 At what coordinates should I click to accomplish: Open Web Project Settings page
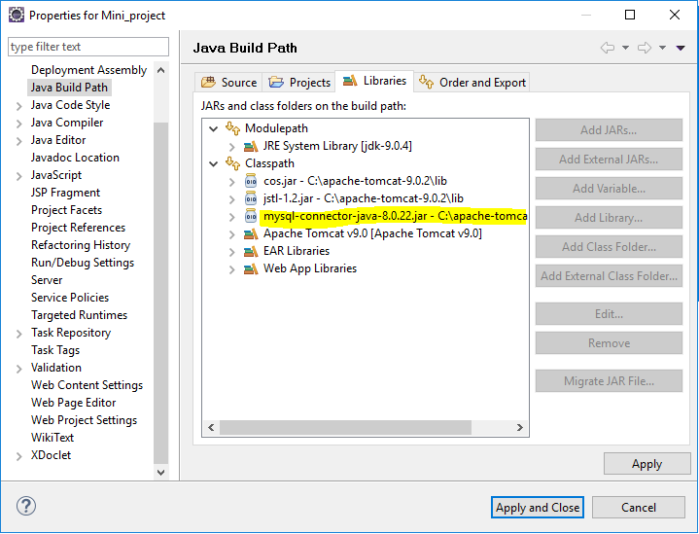point(84,420)
